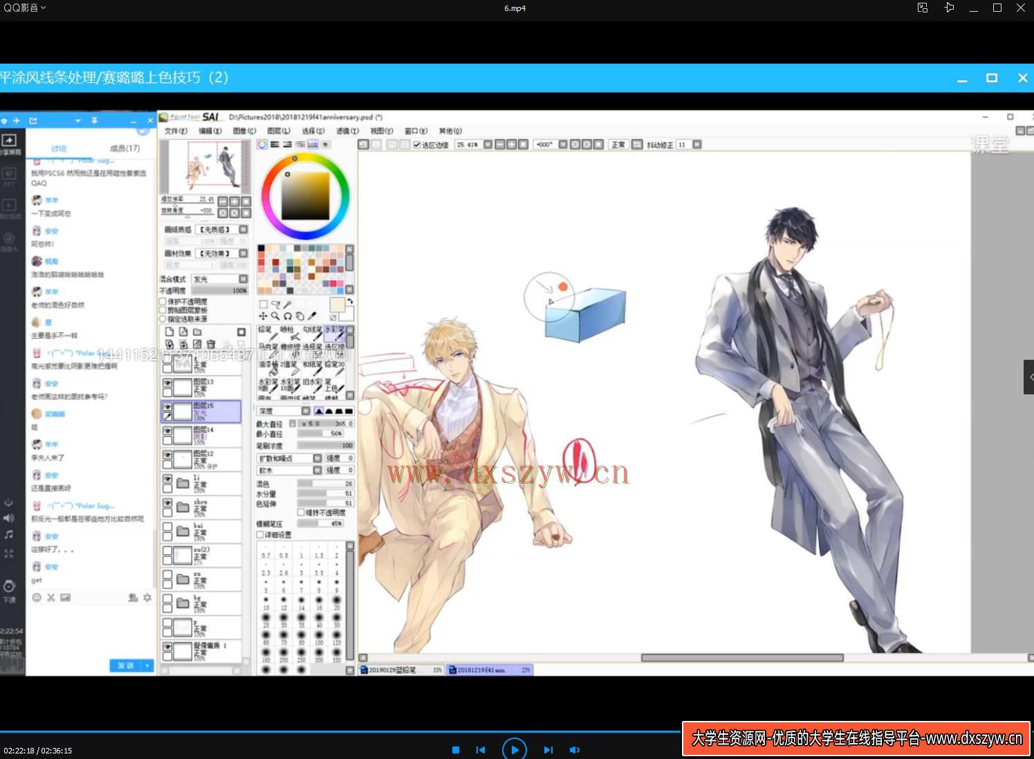Switch to 成员(17) members tab
1034x759 pixels.
[x=124, y=148]
